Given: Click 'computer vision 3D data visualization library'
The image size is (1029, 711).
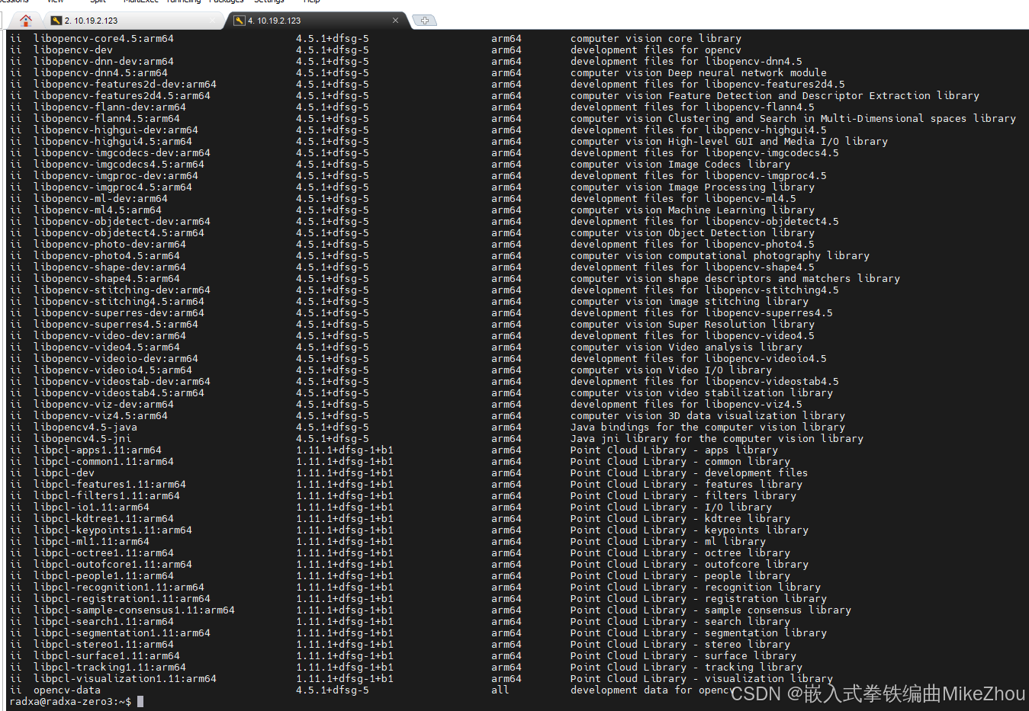Looking at the screenshot, I should click(x=708, y=415).
